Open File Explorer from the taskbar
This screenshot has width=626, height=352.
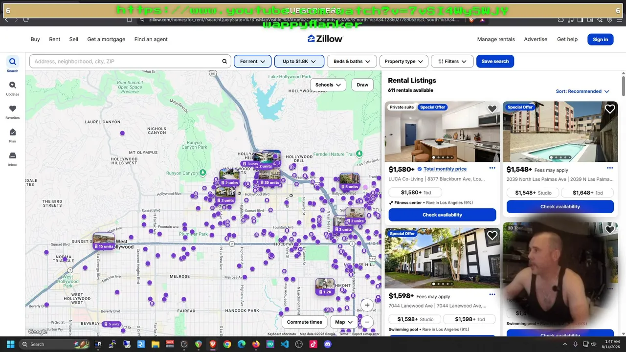(155, 344)
